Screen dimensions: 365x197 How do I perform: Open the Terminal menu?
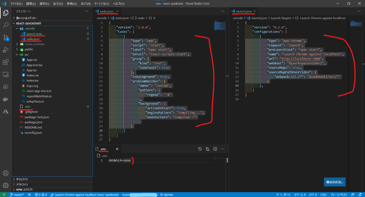(102, 4)
